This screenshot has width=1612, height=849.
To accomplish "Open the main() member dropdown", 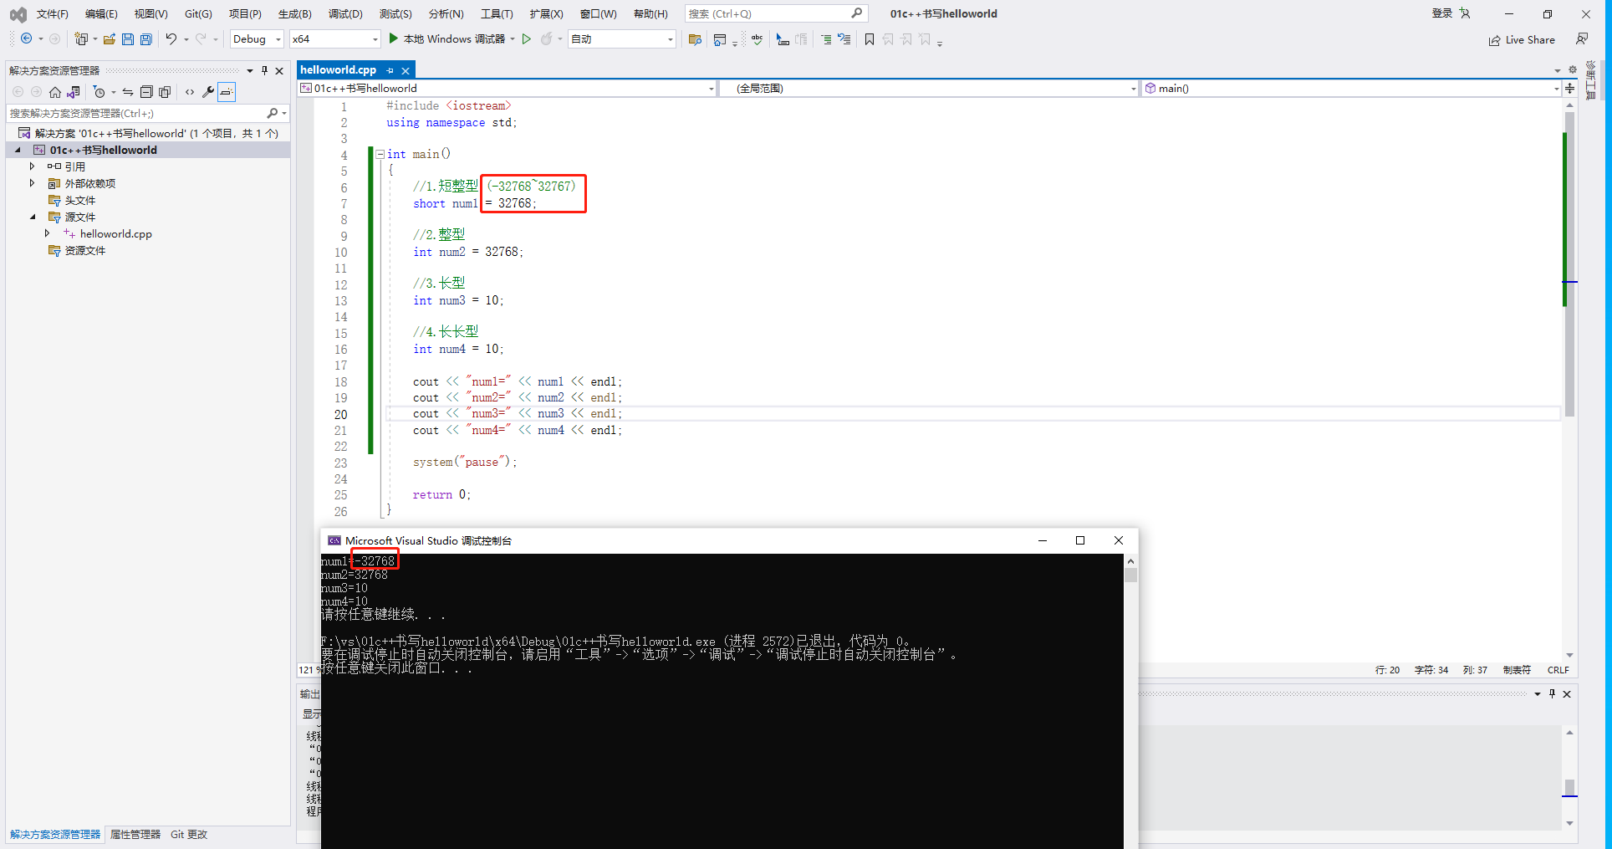I will pos(1352,88).
